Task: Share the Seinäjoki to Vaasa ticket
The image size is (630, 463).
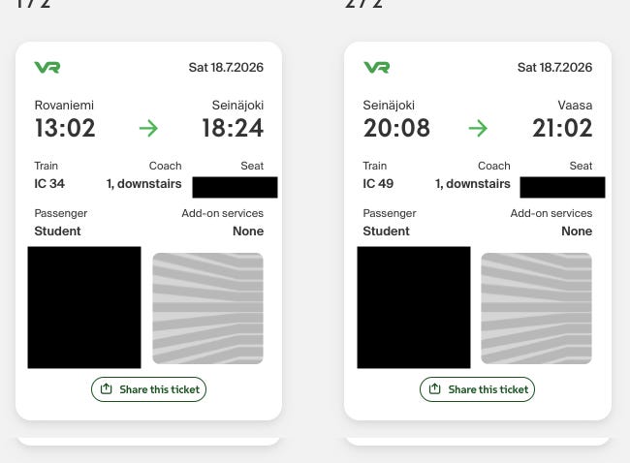Action: pos(477,389)
